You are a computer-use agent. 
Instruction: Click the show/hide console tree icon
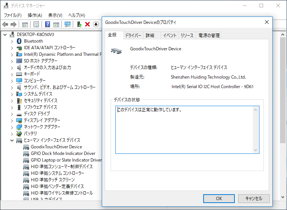tap(25, 24)
